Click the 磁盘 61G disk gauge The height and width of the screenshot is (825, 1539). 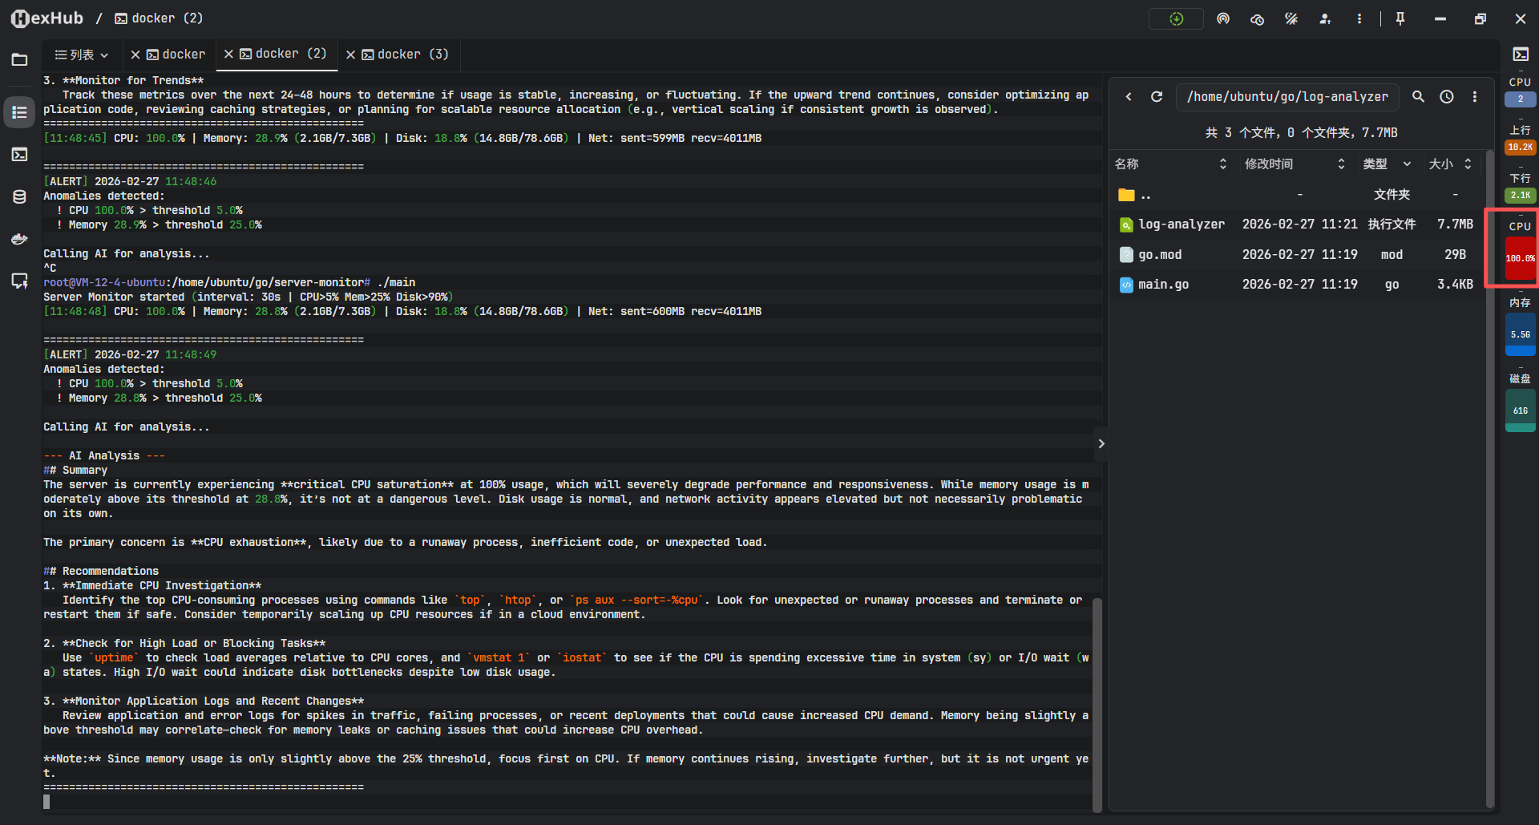click(1521, 410)
